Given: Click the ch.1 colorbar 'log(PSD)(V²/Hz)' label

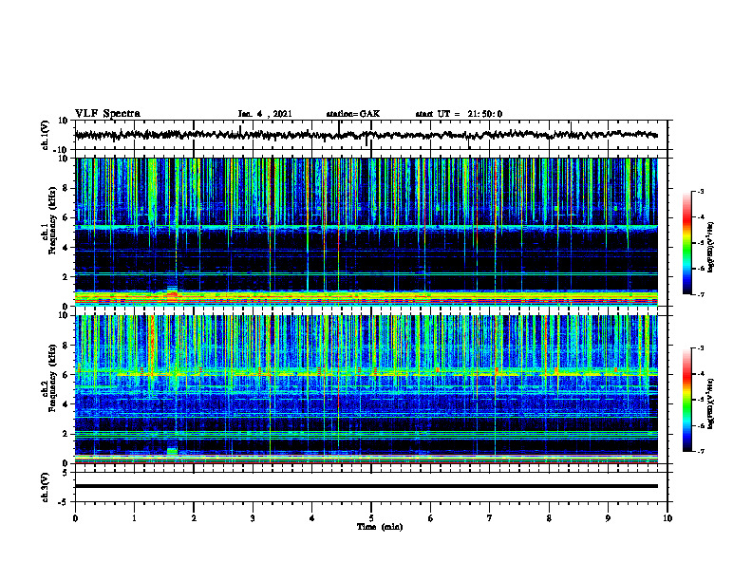Looking at the screenshot, I should point(711,247).
